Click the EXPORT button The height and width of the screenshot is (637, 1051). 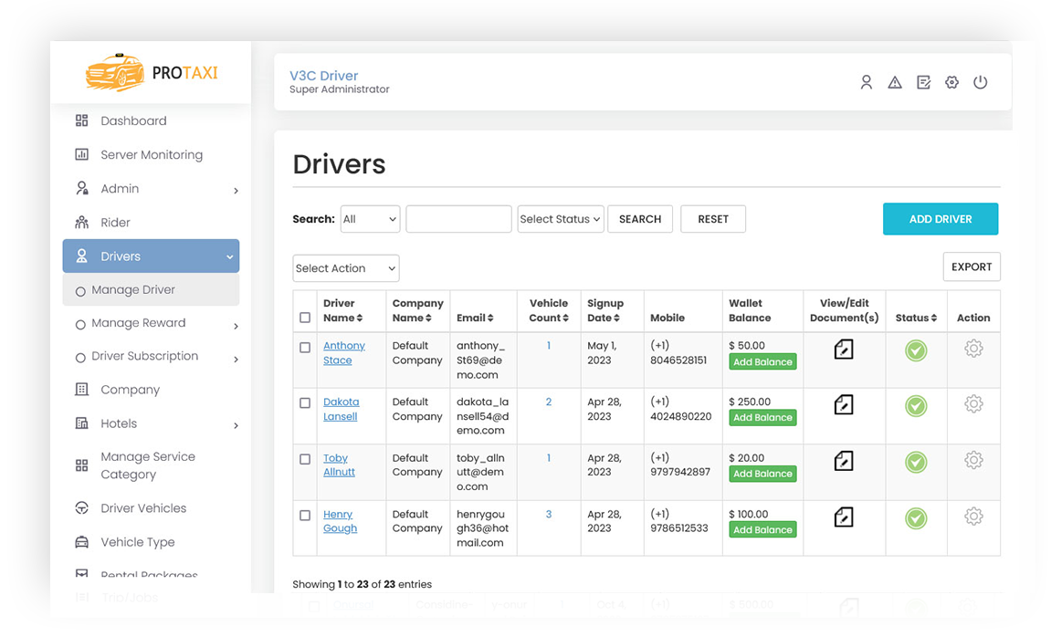(x=972, y=266)
